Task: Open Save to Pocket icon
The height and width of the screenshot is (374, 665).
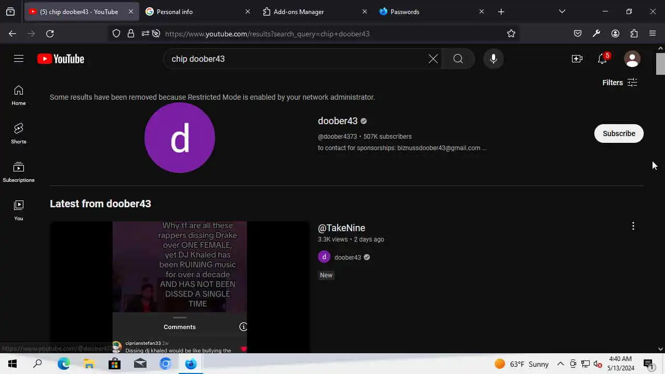Action: 578,33
